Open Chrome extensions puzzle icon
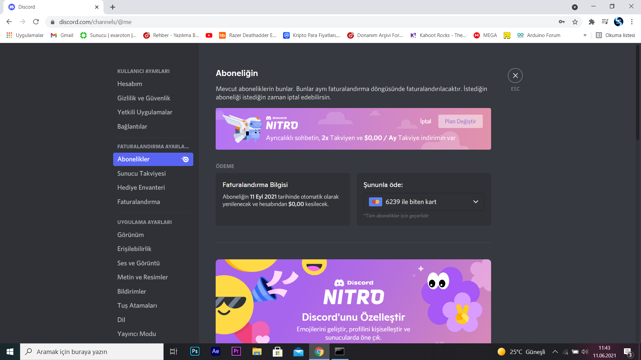This screenshot has width=641, height=360. [x=592, y=22]
